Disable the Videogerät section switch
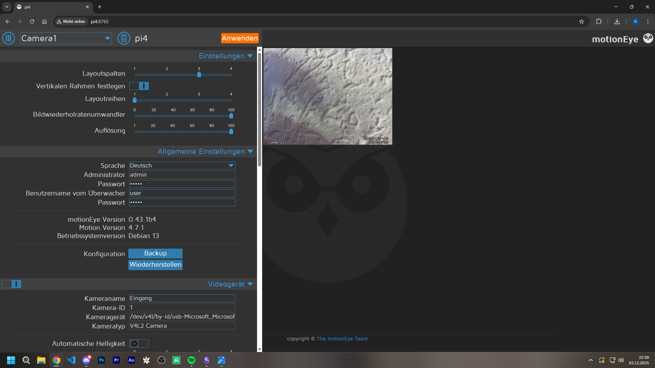This screenshot has height=368, width=655. [x=12, y=284]
